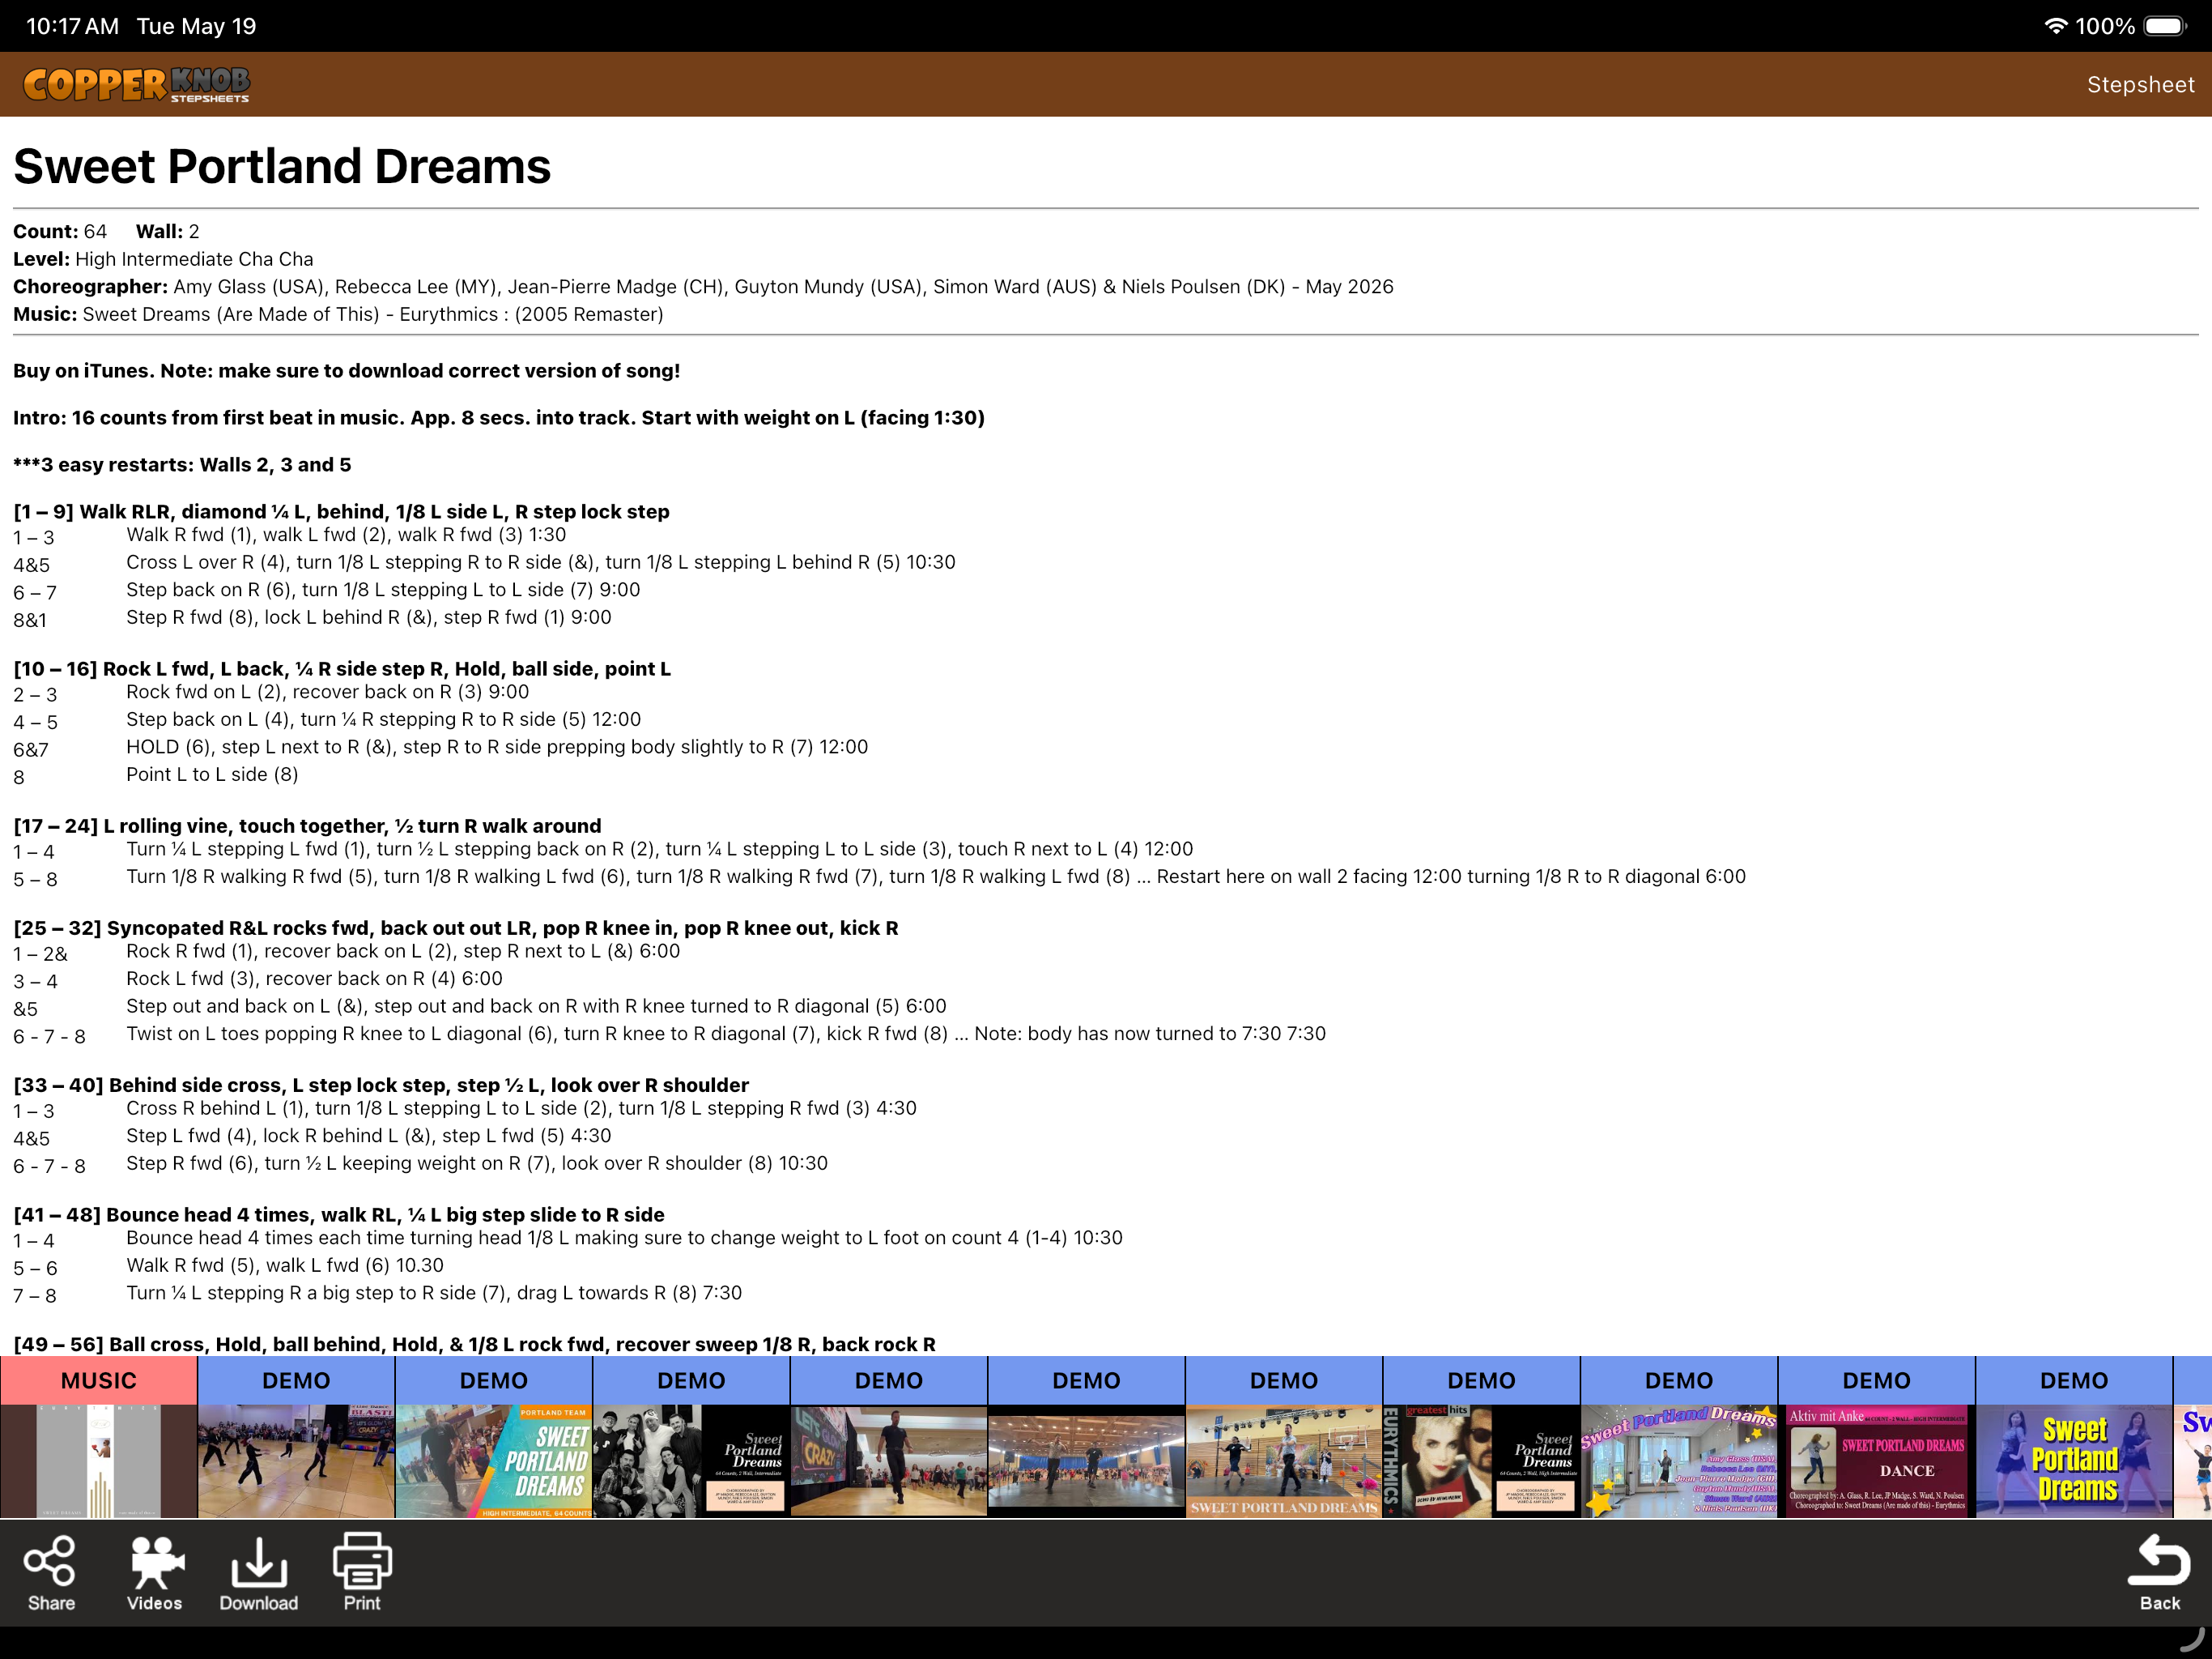The width and height of the screenshot is (2212, 1659).
Task: Tap the Buy on iTunes note
Action: pyautogui.click(x=346, y=371)
